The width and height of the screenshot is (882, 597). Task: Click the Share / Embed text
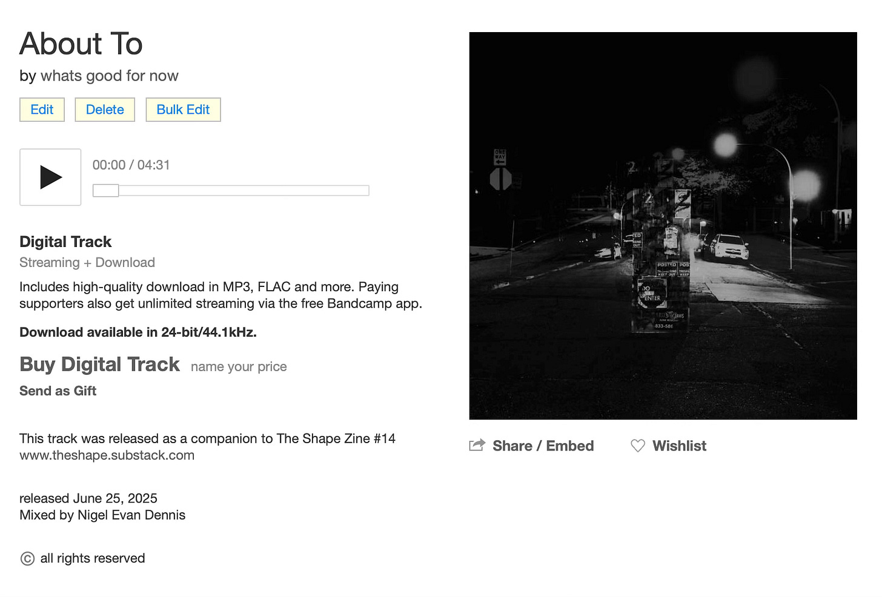click(x=543, y=446)
